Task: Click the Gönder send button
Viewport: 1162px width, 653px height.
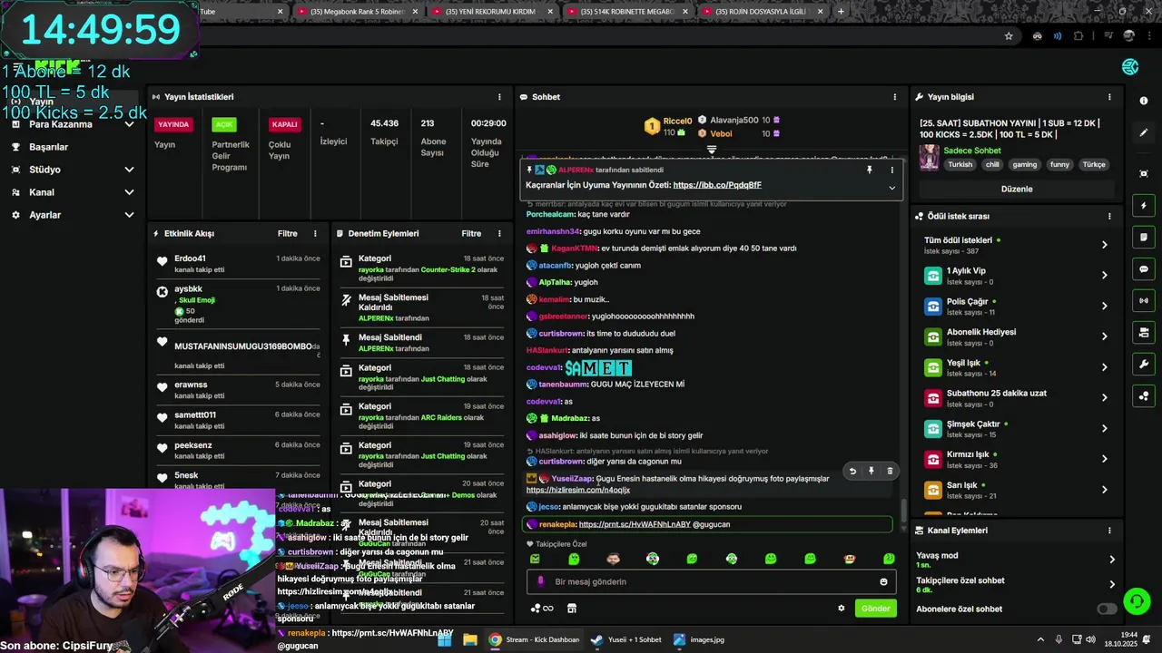Action: tap(875, 609)
